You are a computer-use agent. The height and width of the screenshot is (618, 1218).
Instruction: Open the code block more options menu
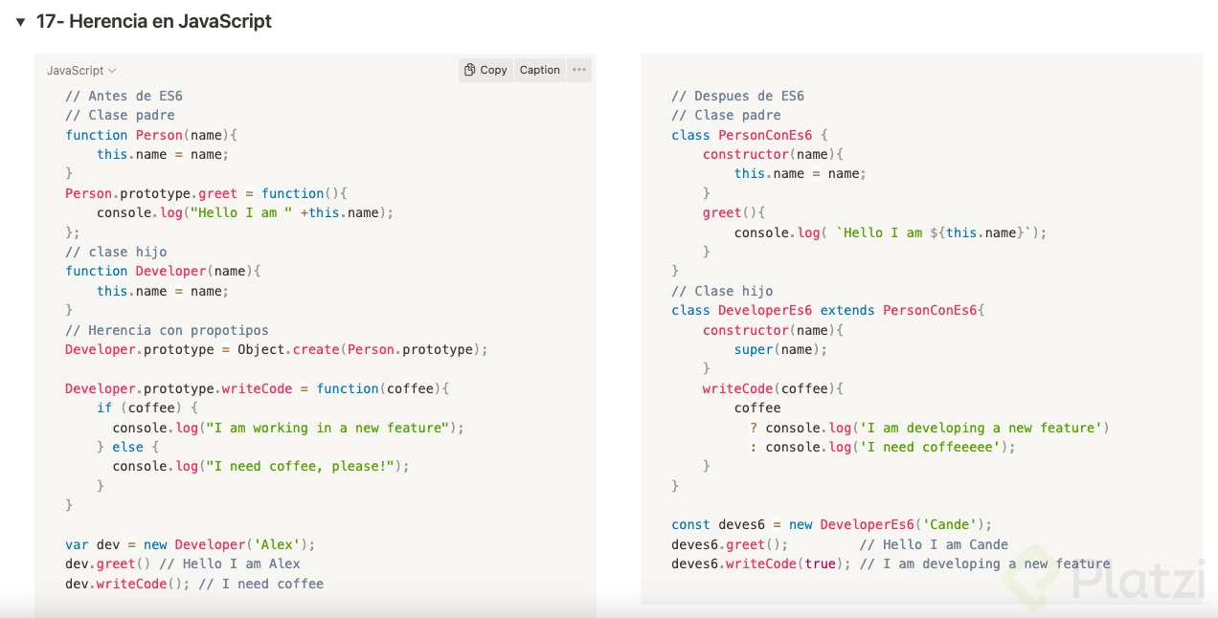pyautogui.click(x=578, y=70)
